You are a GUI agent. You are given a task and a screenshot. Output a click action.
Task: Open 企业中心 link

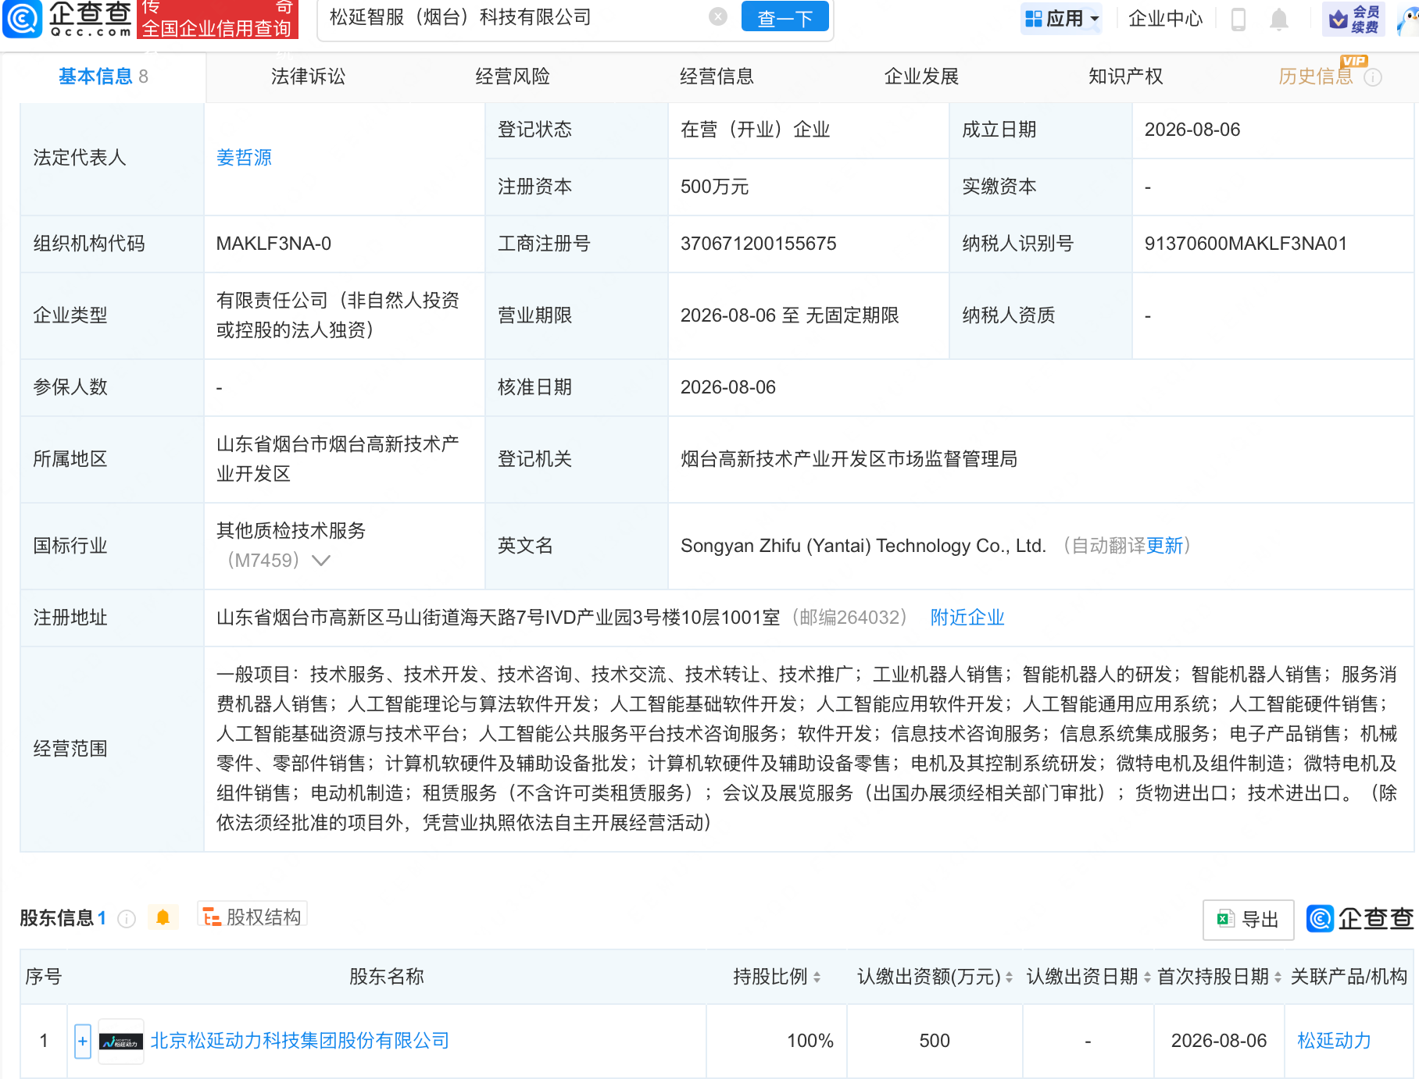[x=1165, y=18]
